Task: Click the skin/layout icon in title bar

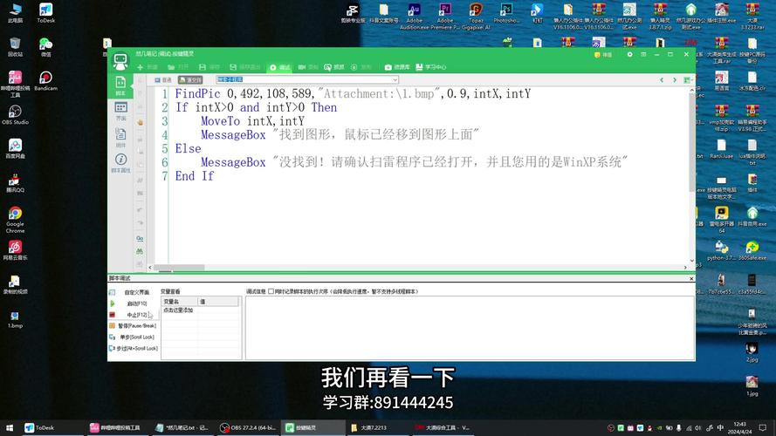Action: (x=643, y=54)
